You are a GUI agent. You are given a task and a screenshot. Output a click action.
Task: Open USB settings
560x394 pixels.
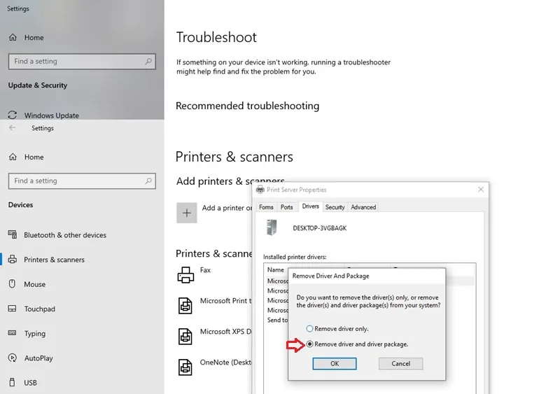pos(30,383)
